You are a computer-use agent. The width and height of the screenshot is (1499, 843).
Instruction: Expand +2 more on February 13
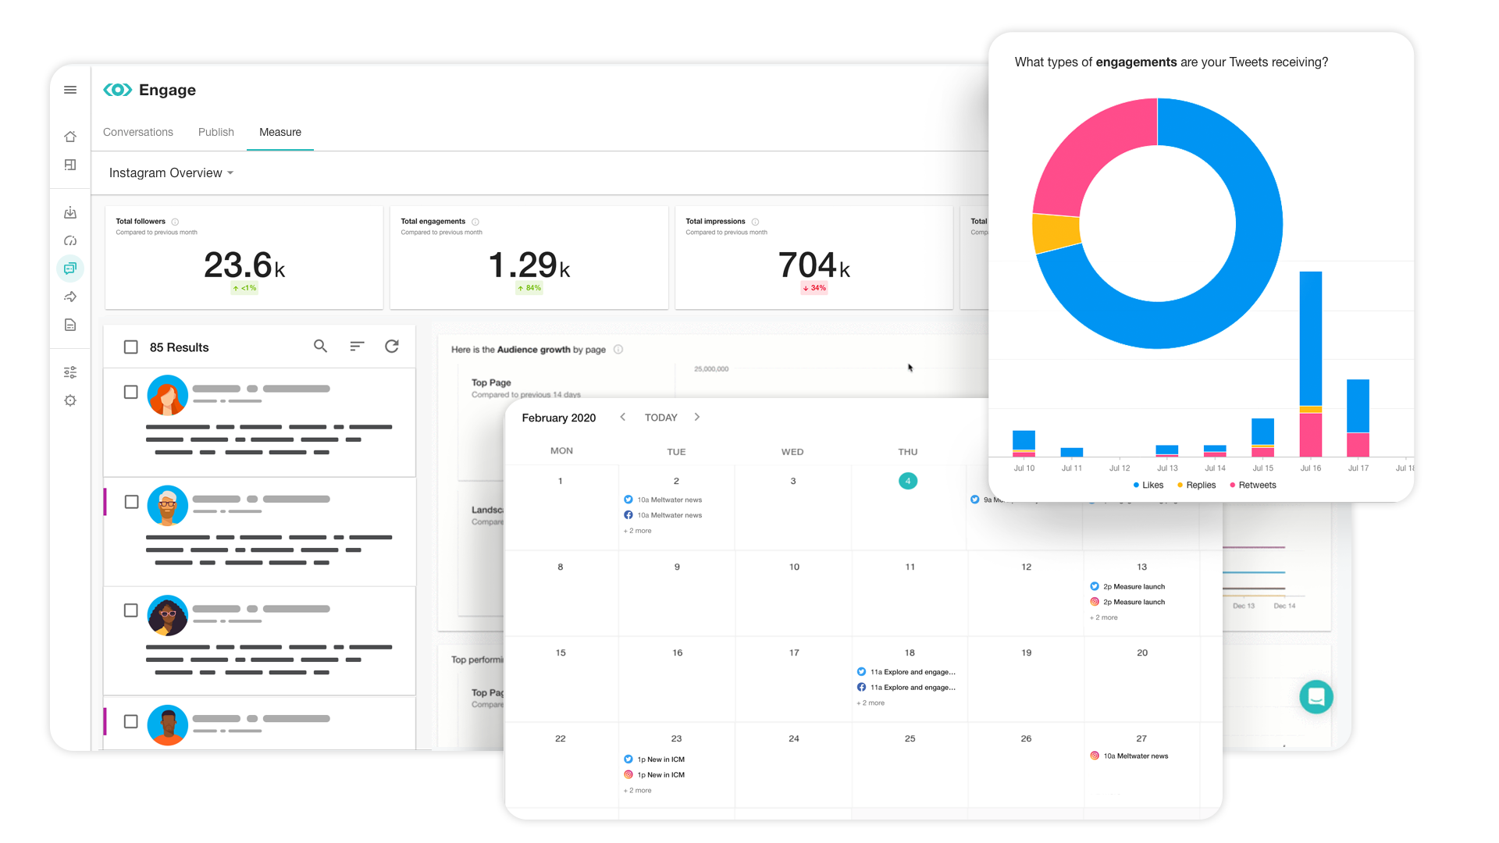coord(1103,617)
